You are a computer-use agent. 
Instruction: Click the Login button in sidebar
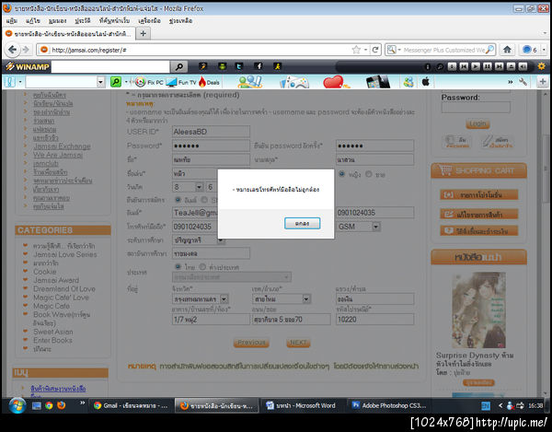tap(477, 123)
